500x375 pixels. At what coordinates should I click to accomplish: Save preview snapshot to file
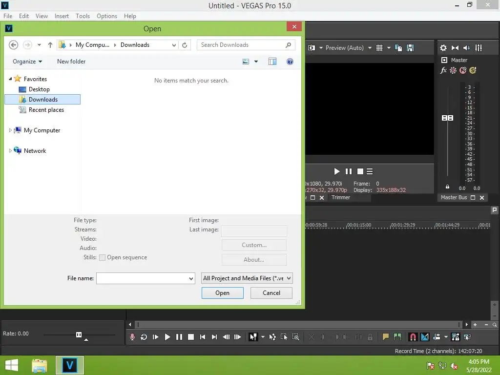point(410,48)
